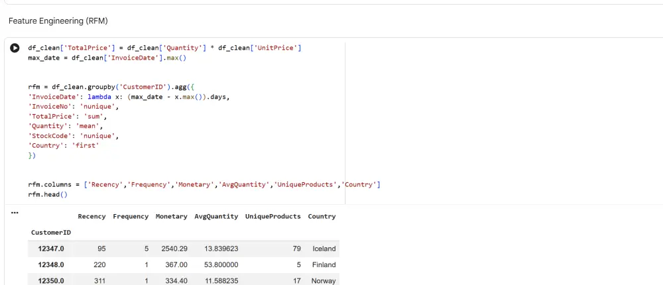Click the Norway country cell
This screenshot has height=285, width=663.
click(324, 281)
